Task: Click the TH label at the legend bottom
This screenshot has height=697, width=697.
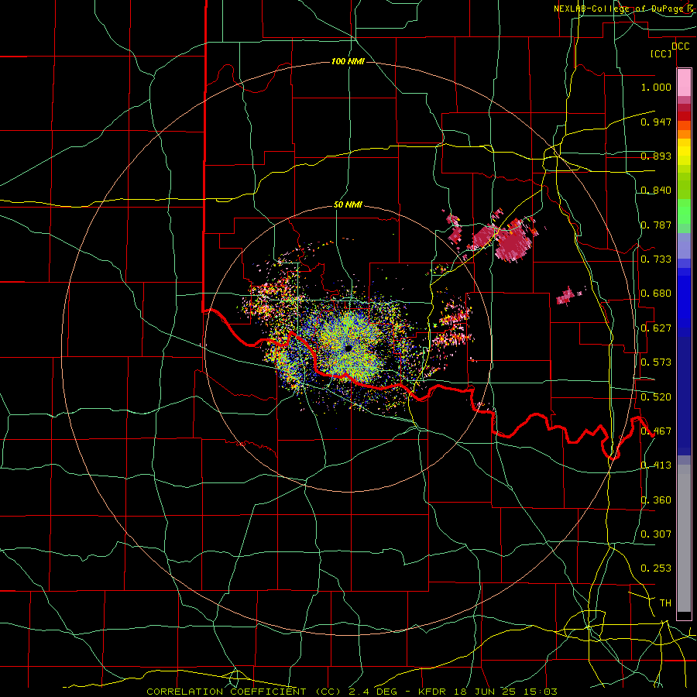Action: (x=665, y=603)
